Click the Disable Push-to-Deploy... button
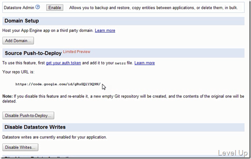251x159 pixels. [x=28, y=115]
